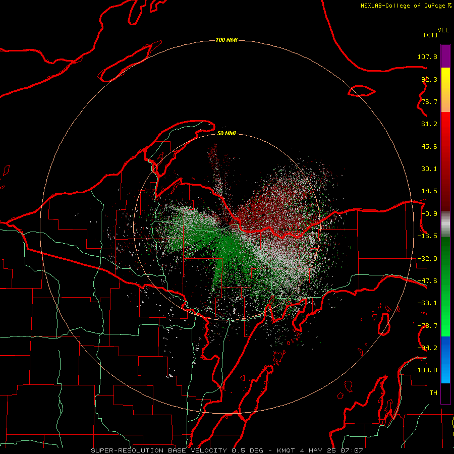The image size is (454, 454).
Task: Pick the blue segment of the color bar
Action: [445, 360]
